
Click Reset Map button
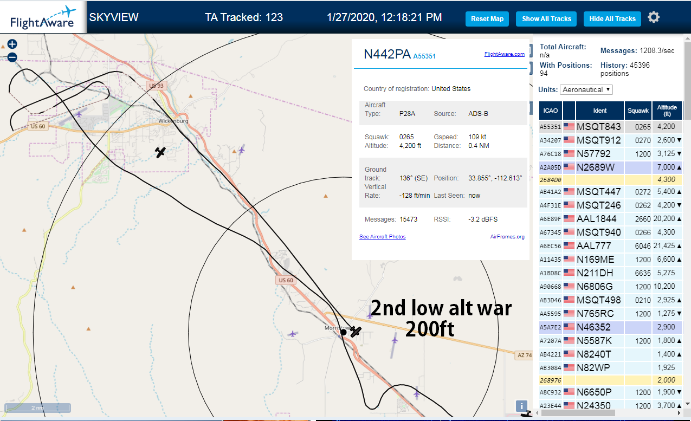[x=487, y=19]
